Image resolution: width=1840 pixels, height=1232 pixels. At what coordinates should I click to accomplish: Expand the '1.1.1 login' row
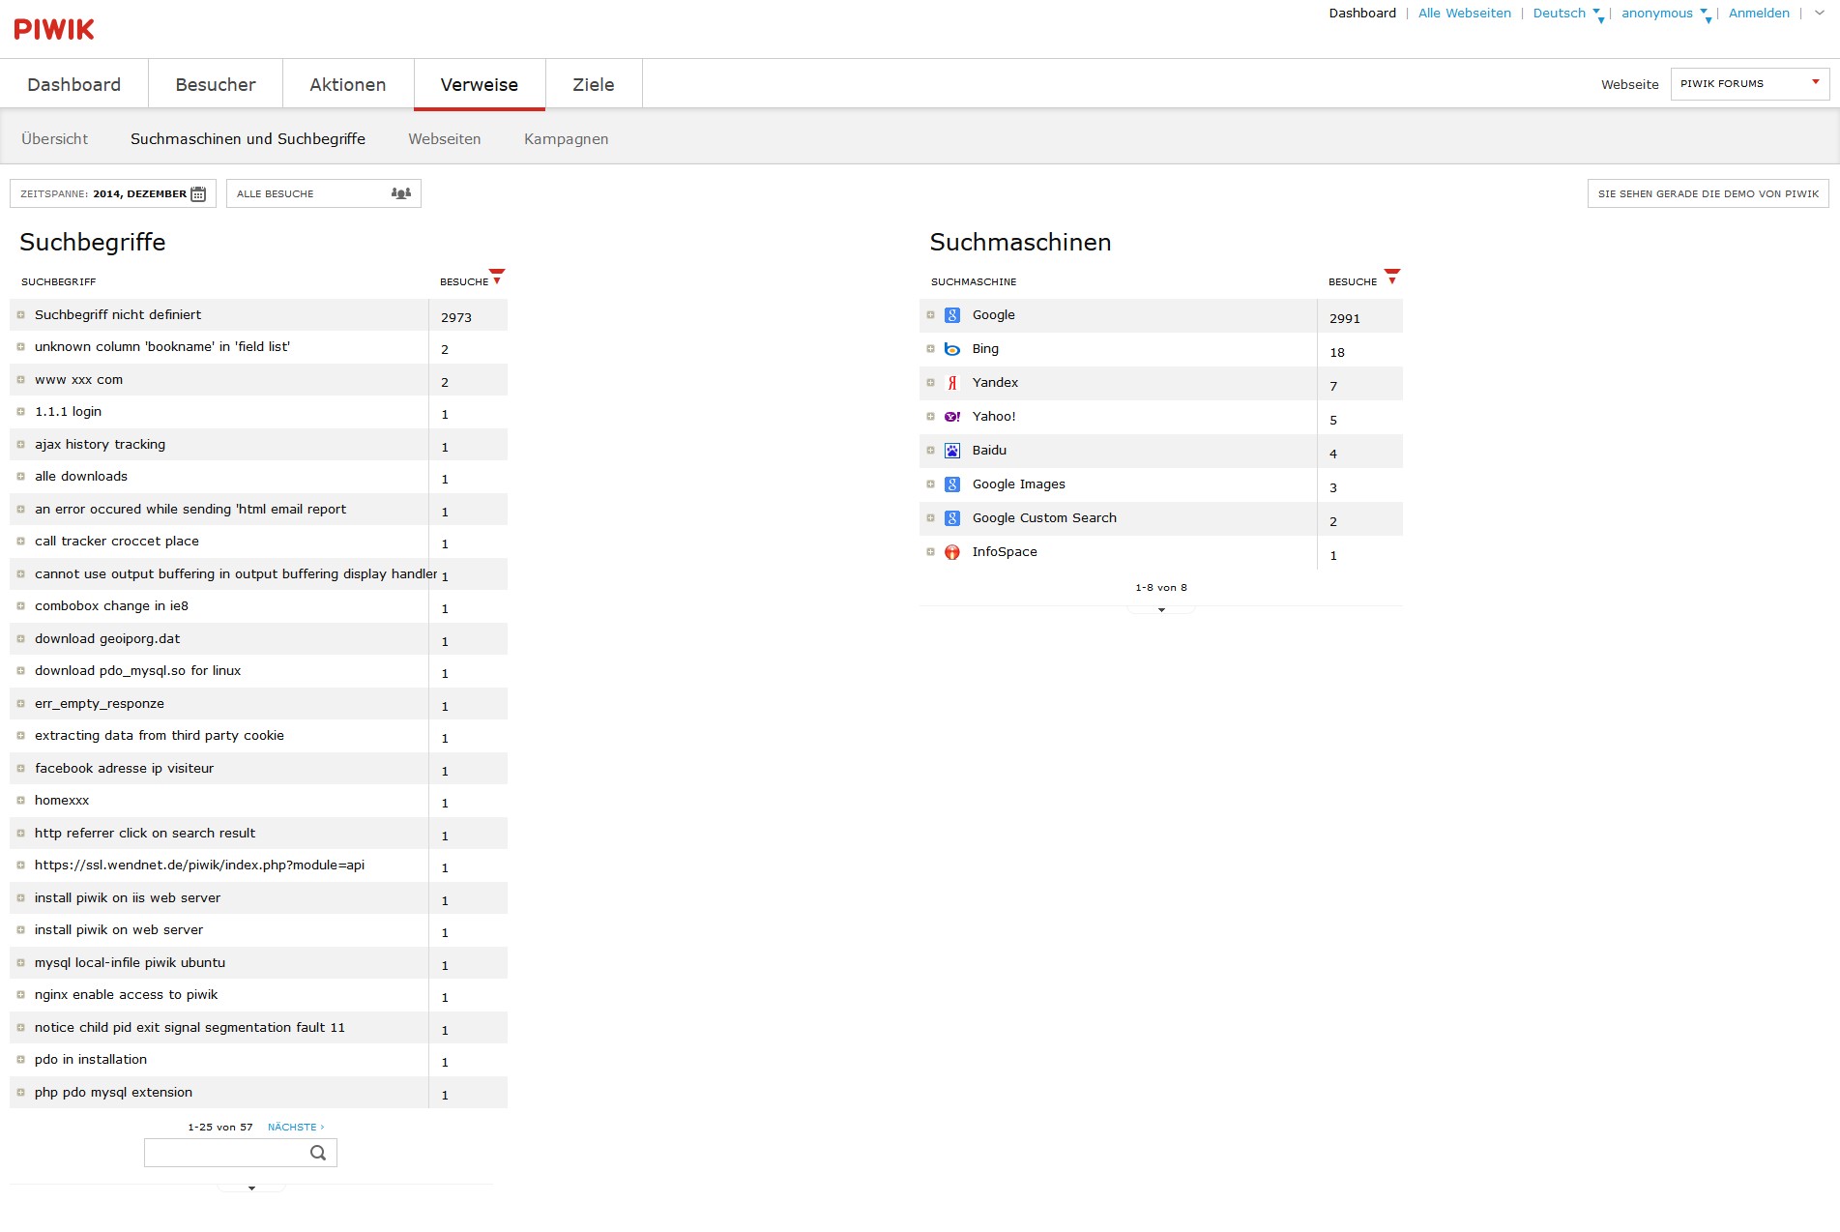click(x=20, y=412)
